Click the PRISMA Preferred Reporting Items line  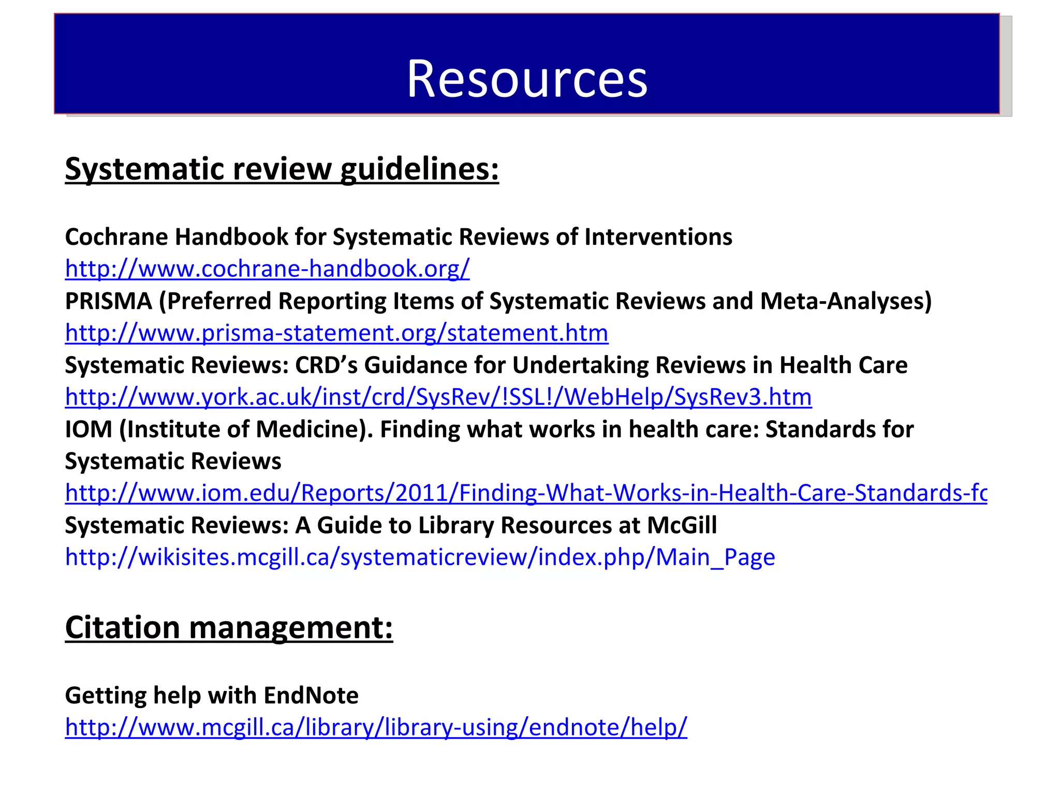point(498,301)
